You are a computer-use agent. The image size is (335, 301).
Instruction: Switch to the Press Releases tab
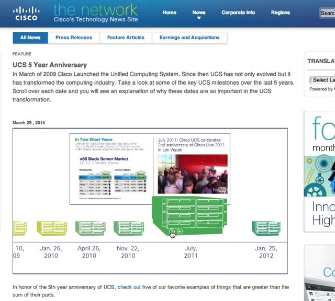pyautogui.click(x=74, y=38)
